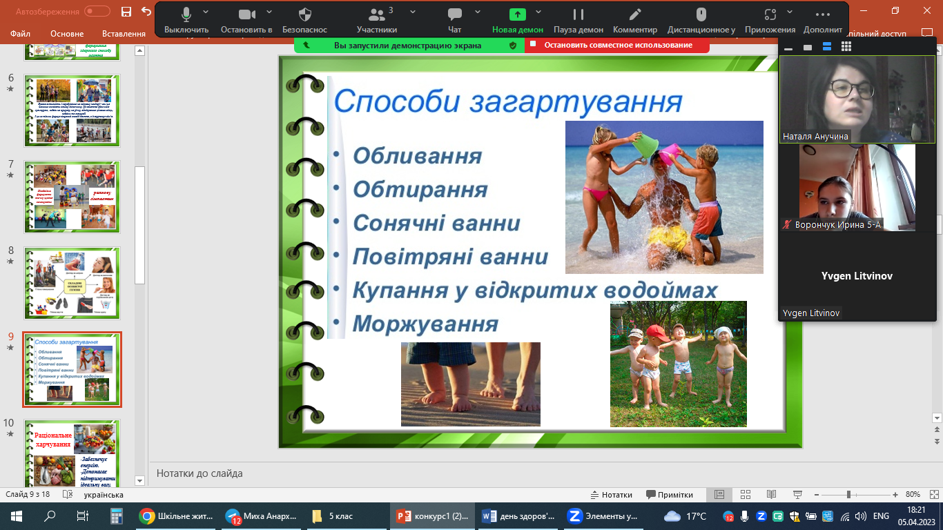Open audio options arrow next to microphone
The width and height of the screenshot is (943, 530).
206,12
